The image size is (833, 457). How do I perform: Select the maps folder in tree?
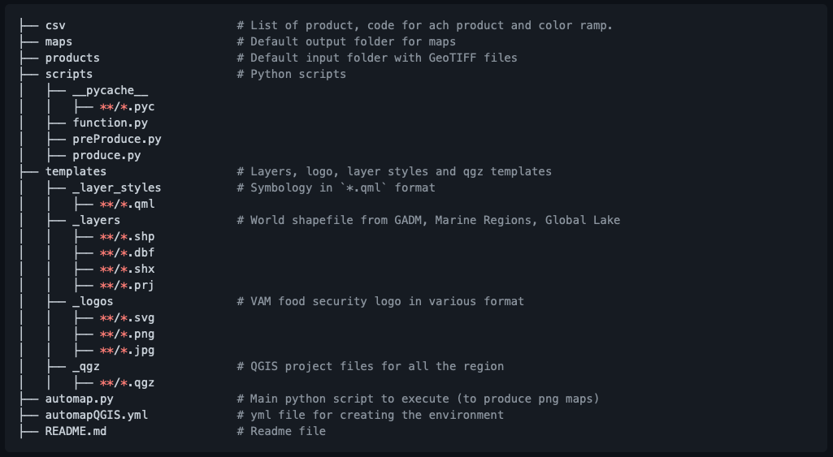[59, 41]
